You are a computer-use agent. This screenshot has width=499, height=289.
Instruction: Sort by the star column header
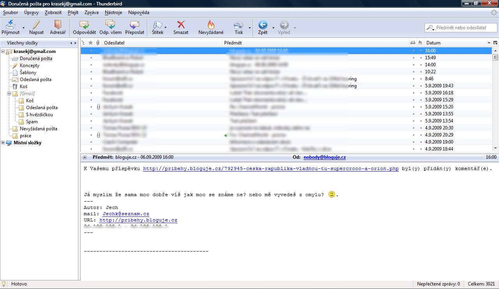pos(91,43)
